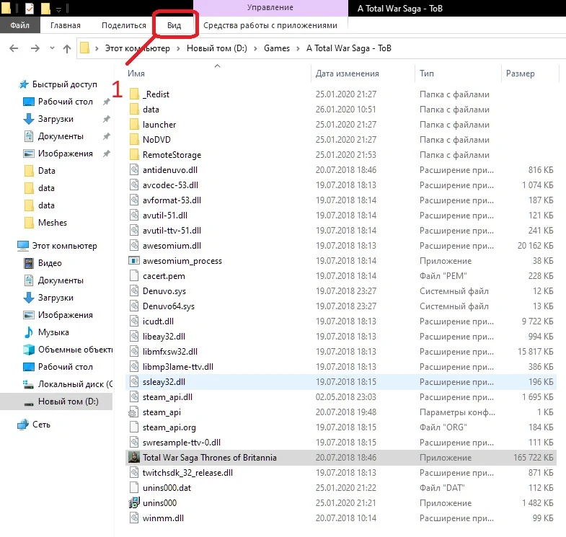This screenshot has width=566, height=537.
Task: Switch to the Главная tab
Action: (x=66, y=25)
